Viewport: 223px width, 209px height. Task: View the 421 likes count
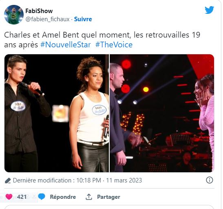(22, 197)
